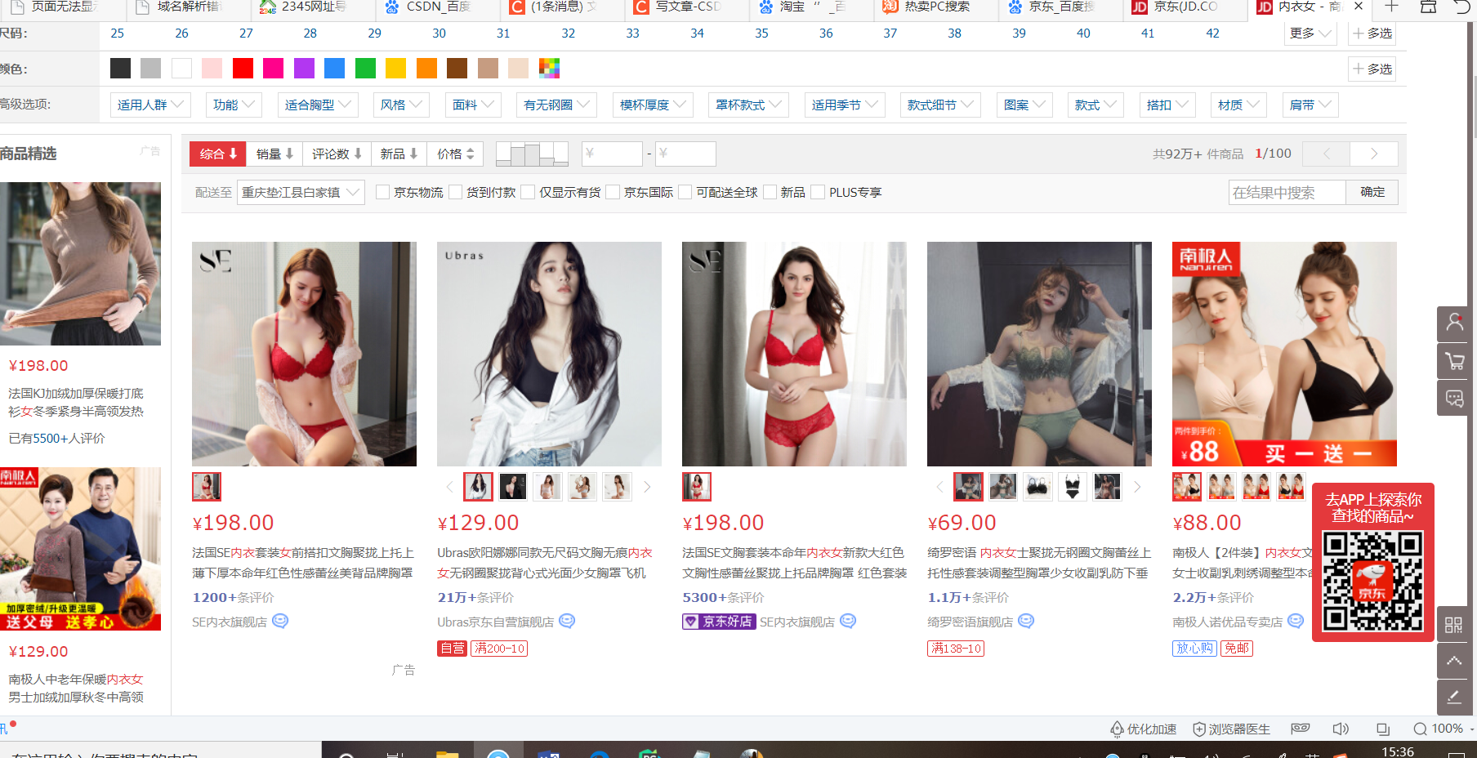Click chat icon next to 绮罗密语旗舰店

(x=1026, y=621)
